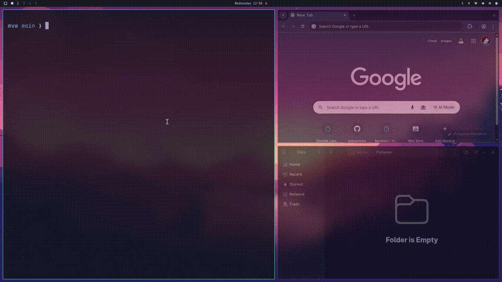
Task: Switch Files to list view
Action: pyautogui.click(x=476, y=152)
